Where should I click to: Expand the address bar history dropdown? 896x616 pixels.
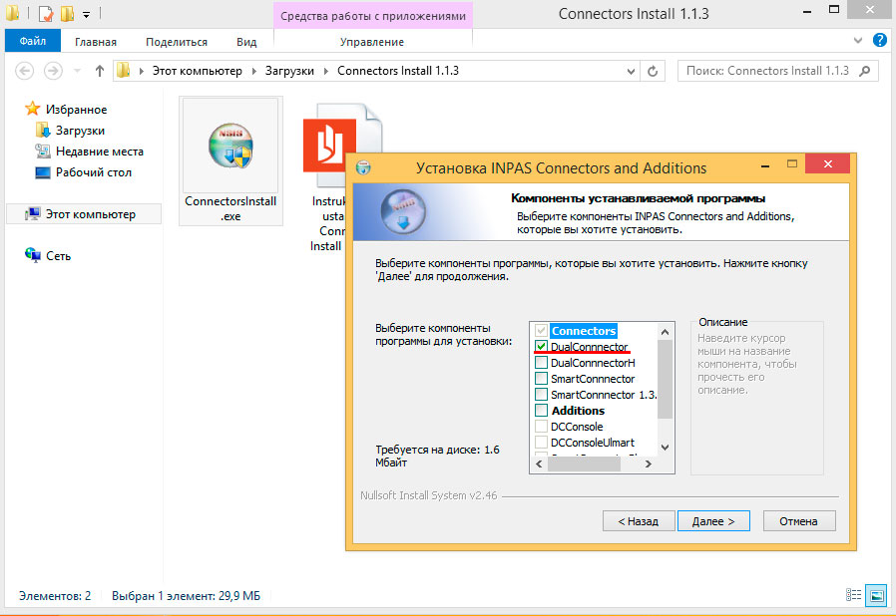[x=631, y=72]
